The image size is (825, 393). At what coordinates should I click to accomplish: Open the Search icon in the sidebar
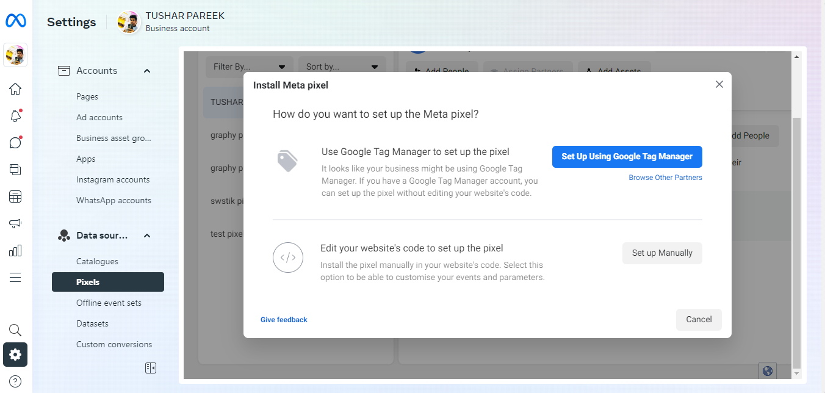coord(15,330)
